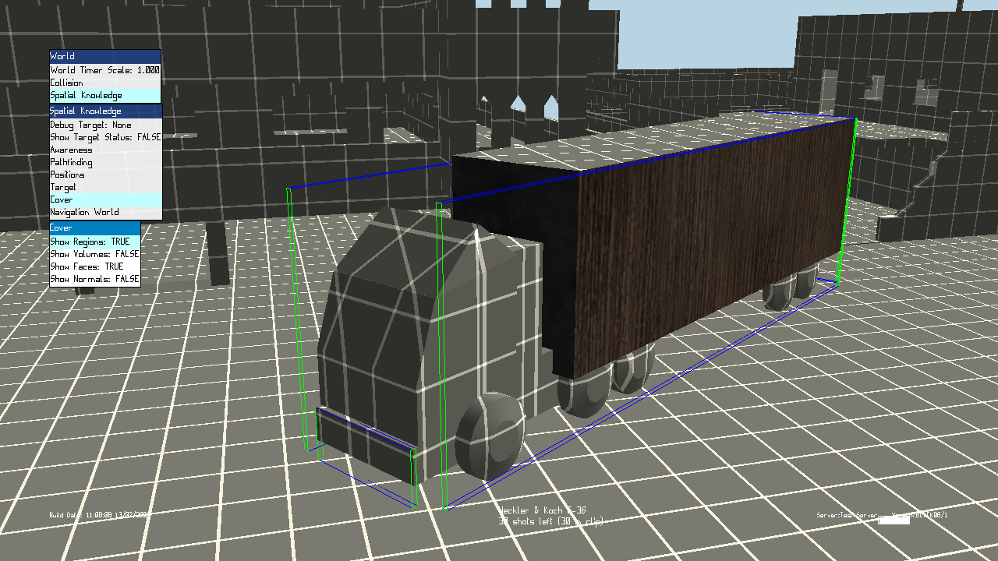Image resolution: width=998 pixels, height=561 pixels.
Task: Toggle the Show Faces option
Action: coord(95,266)
